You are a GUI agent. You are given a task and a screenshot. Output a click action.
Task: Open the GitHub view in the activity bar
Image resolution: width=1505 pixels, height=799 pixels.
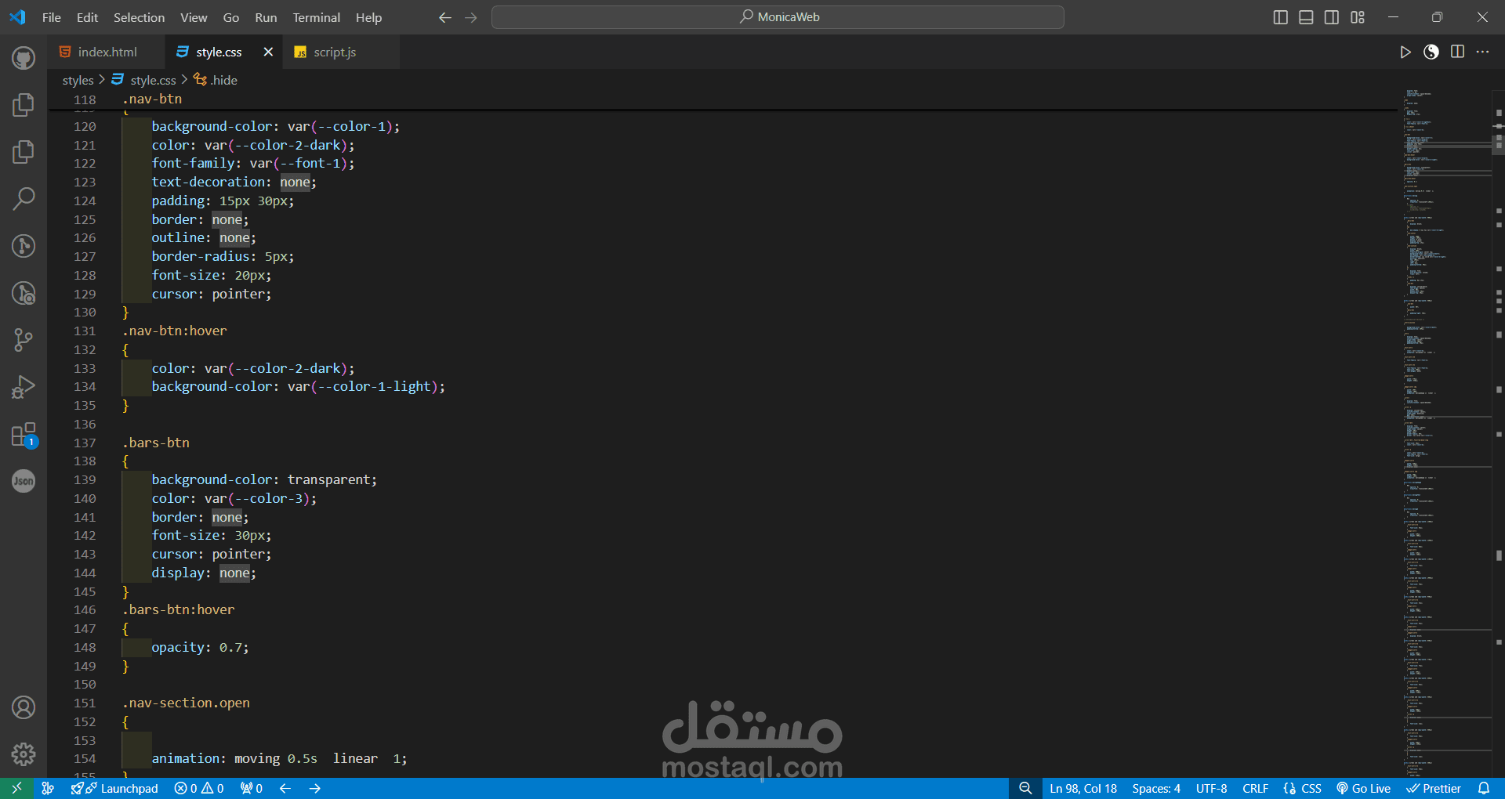point(24,58)
